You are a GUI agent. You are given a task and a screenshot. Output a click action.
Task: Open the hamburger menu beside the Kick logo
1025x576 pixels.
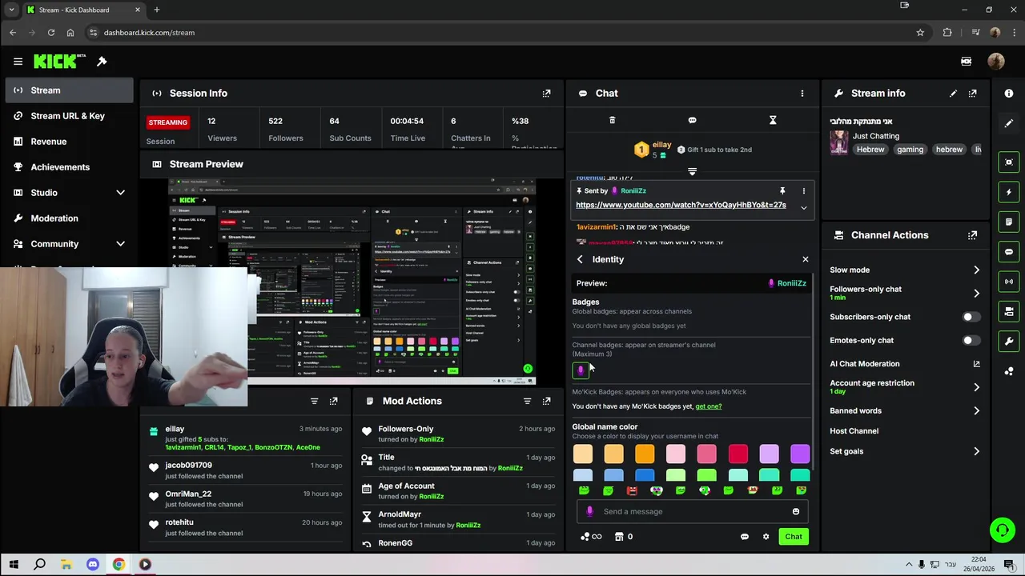18,62
